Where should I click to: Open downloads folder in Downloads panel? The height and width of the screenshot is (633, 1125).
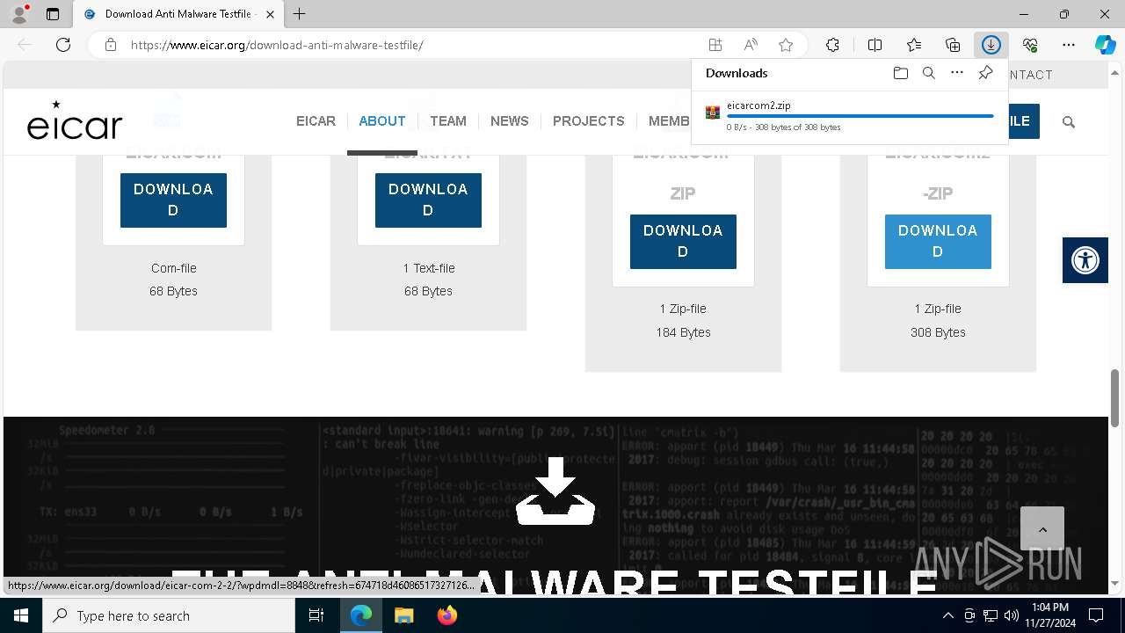[x=900, y=73]
